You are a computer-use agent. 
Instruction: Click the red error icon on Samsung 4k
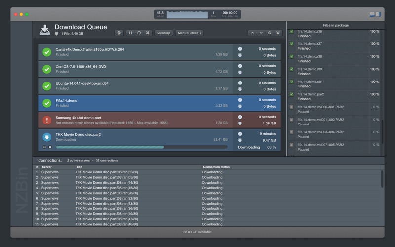pyautogui.click(x=47, y=120)
